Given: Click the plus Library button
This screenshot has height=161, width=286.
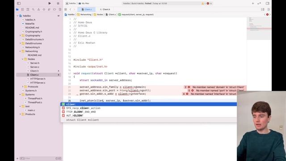Looking at the screenshot, I should click(253, 3).
